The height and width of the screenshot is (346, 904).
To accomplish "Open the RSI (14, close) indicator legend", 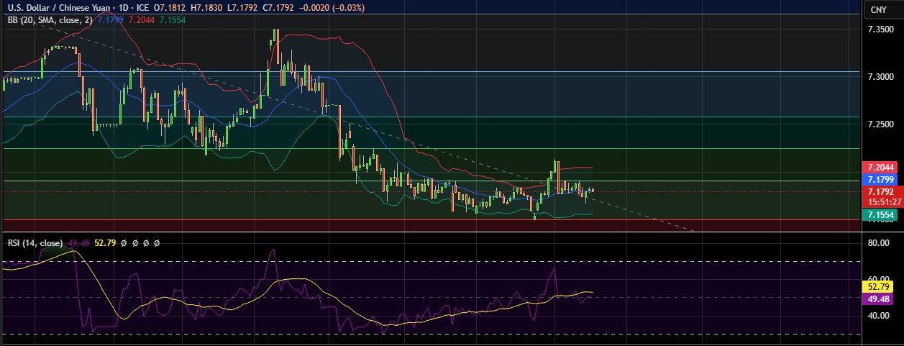I will point(35,243).
